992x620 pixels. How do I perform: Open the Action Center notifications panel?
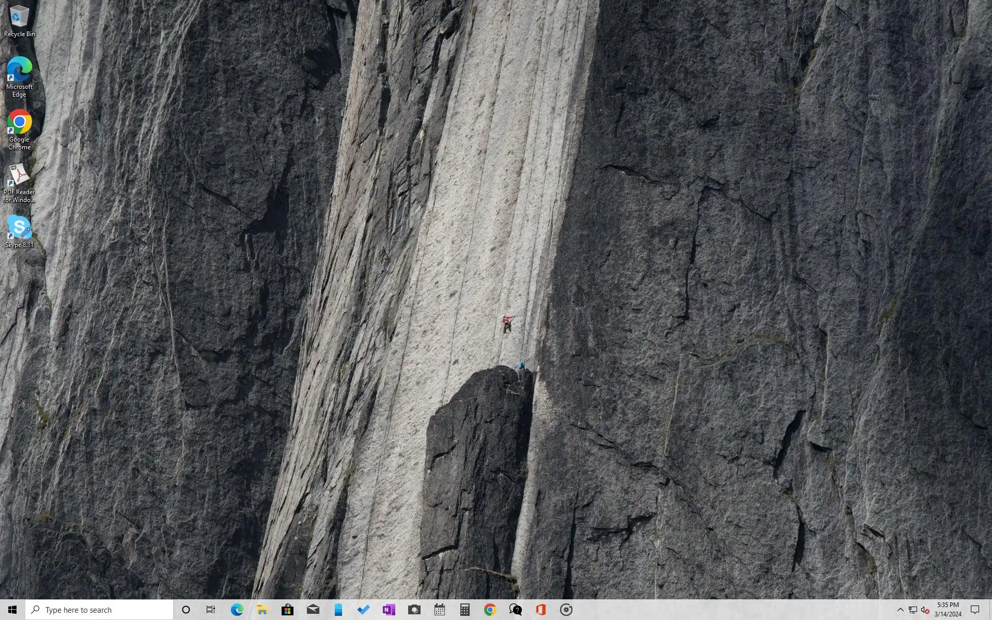[975, 610]
